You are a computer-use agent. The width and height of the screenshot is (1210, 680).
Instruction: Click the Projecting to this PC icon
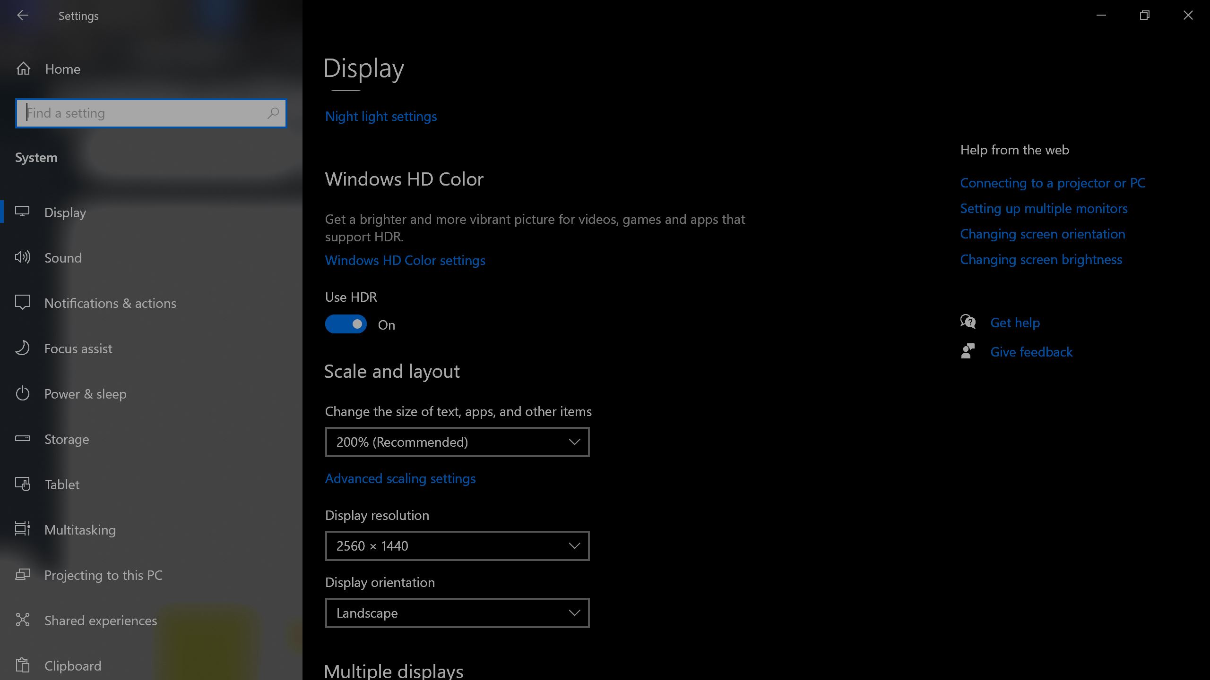click(22, 575)
